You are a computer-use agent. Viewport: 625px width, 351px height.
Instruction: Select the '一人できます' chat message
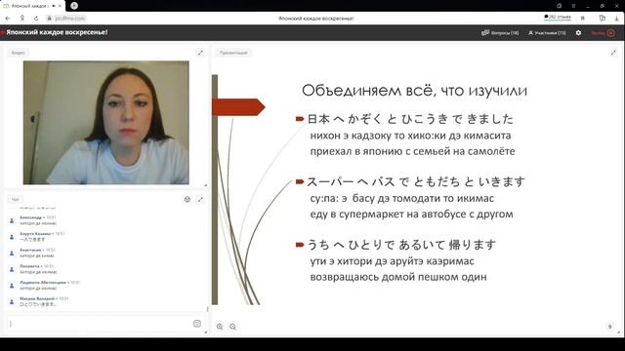click(32, 240)
